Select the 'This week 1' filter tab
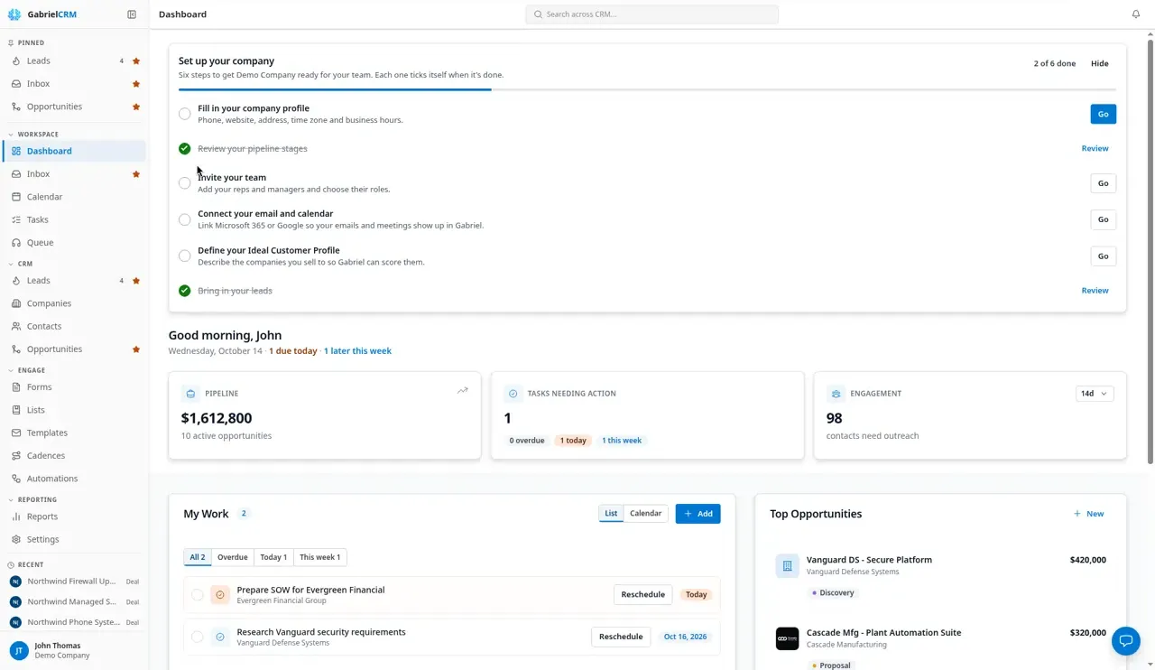Image resolution: width=1155 pixels, height=670 pixels. click(x=319, y=557)
